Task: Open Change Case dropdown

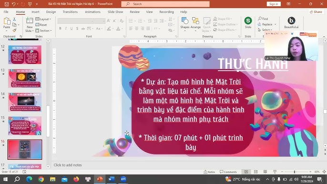Action: [x=99, y=29]
